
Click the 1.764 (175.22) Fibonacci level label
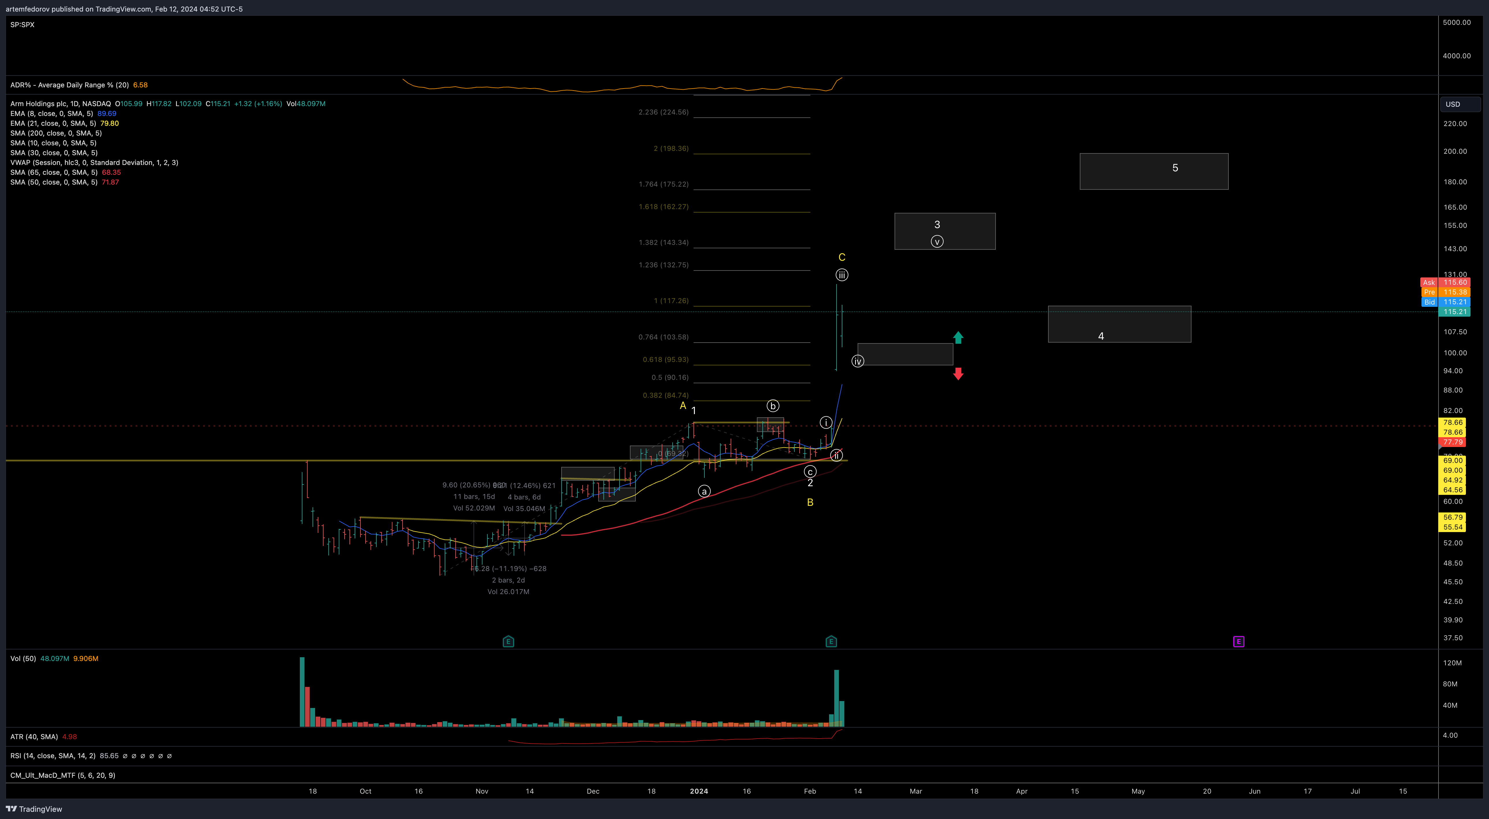point(664,184)
